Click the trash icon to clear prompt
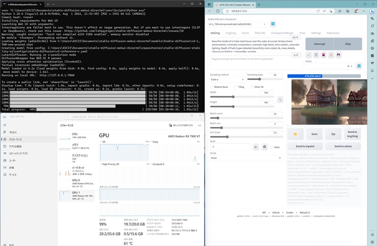Image resolution: width=377 pixels, height=246 pixels. pos(316,55)
